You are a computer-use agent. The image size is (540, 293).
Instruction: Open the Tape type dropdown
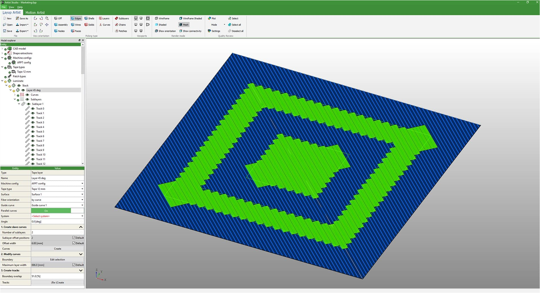coord(82,189)
